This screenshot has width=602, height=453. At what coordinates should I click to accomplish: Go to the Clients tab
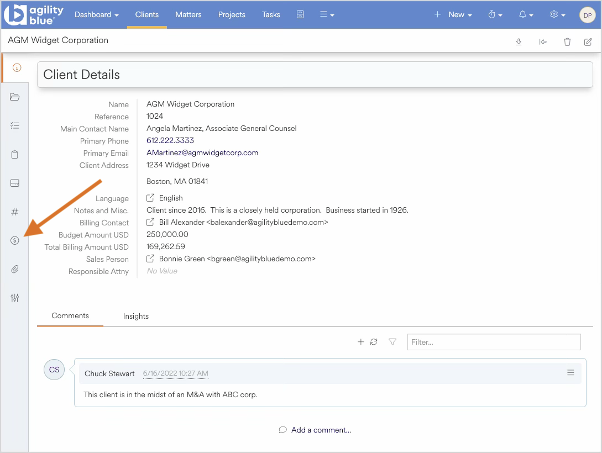(x=146, y=14)
